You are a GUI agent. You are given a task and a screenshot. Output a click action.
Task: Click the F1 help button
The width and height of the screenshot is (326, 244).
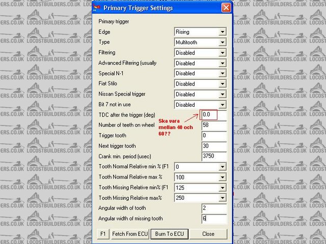coord(103,234)
